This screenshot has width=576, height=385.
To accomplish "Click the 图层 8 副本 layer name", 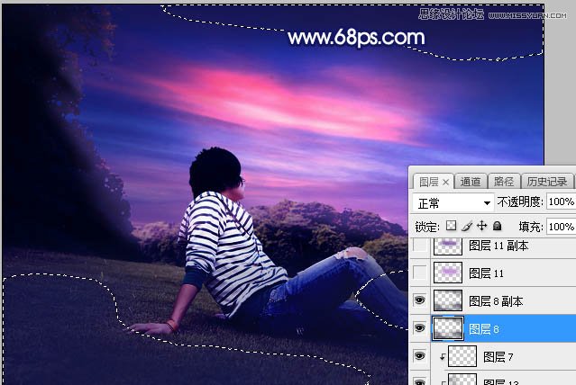I will 496,301.
